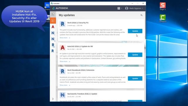Screen dimensions: 188x106
Task: Click Update for AutoCAD 2018.1.2 Update 64-Bit
Action: (135, 55)
